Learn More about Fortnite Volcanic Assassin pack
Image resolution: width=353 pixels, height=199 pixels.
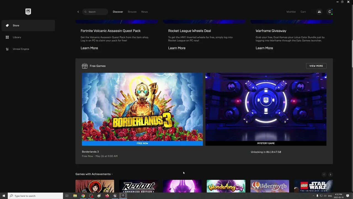pyautogui.click(x=89, y=48)
